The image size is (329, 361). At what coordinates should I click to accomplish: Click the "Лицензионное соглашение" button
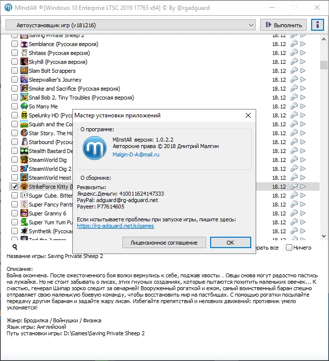(x=164, y=243)
